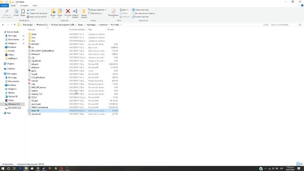Switch to the Vista ribbon tab

pyautogui.click(x=35, y=6)
